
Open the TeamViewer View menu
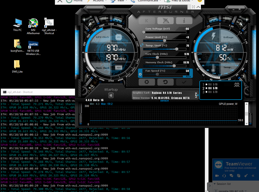point(119,1)
